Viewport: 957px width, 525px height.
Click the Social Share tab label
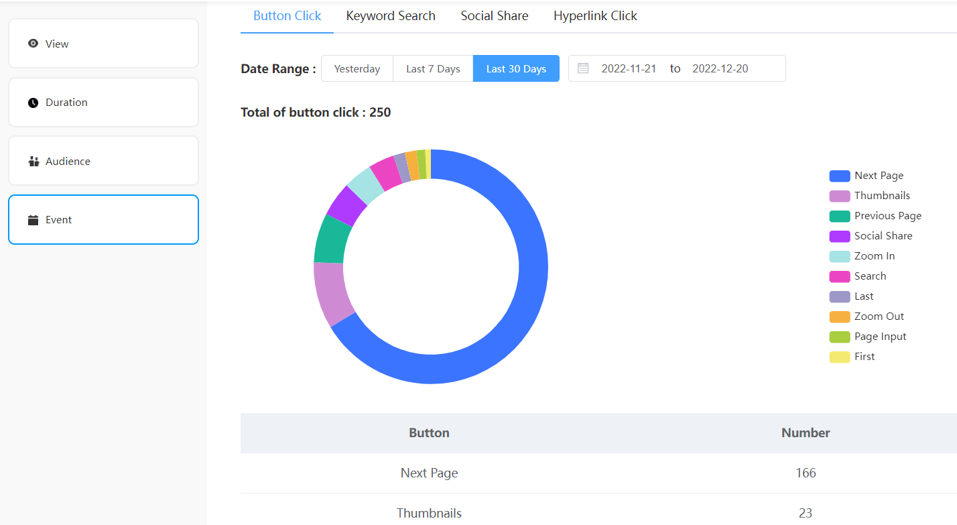(494, 15)
